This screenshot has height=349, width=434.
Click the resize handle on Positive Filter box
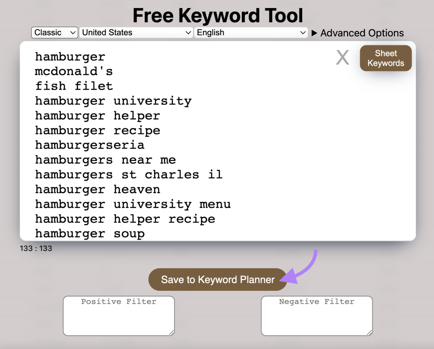(172, 333)
